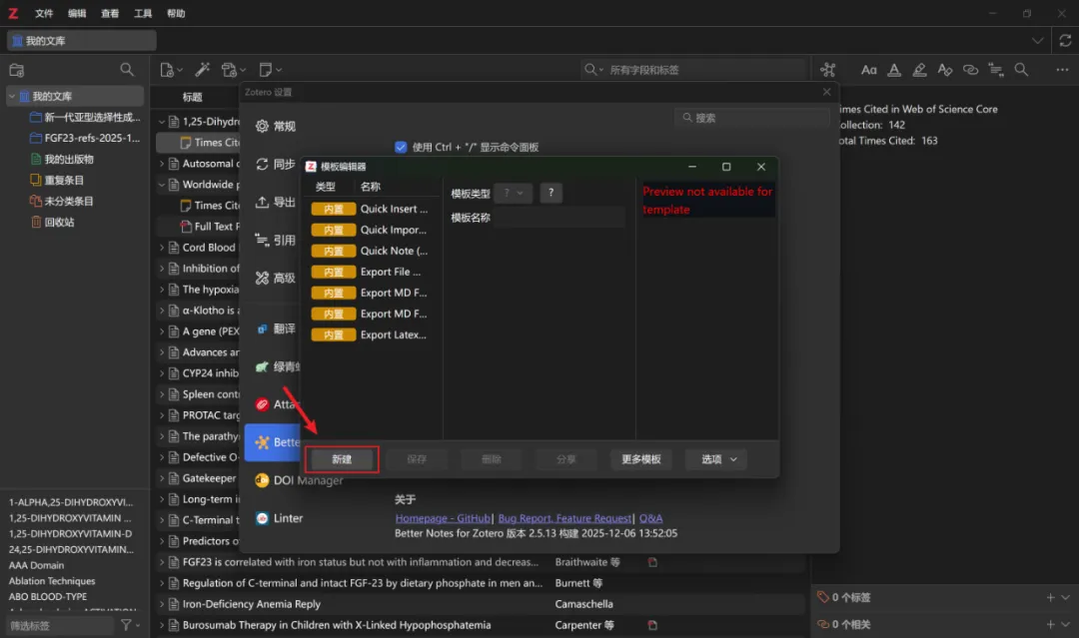Open the 查看 view menu
Screen dimensions: 1079x638
(x=110, y=13)
